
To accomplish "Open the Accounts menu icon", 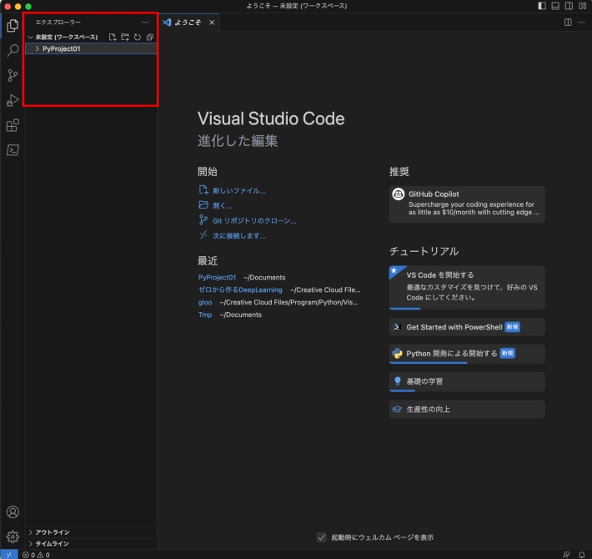I will tap(13, 511).
